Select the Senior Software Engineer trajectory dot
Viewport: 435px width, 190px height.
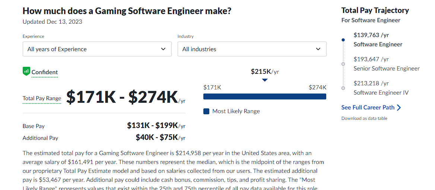pyautogui.click(x=343, y=64)
